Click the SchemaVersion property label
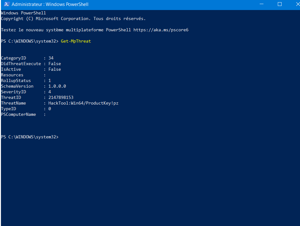 click(x=17, y=86)
